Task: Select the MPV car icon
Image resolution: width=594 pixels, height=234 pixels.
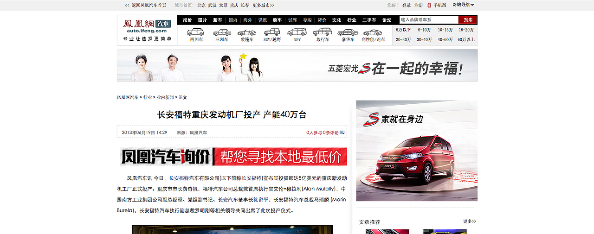Action: pos(297,32)
